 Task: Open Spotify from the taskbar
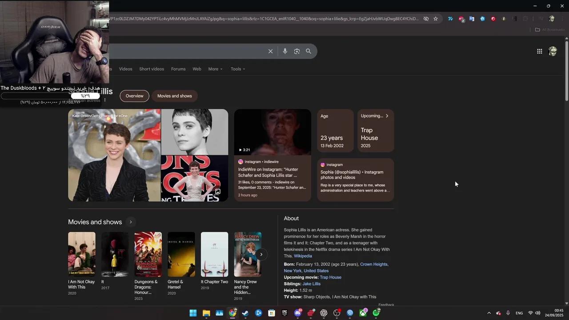pos(376,313)
